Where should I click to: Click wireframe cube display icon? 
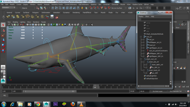pyautogui.click(x=49, y=25)
